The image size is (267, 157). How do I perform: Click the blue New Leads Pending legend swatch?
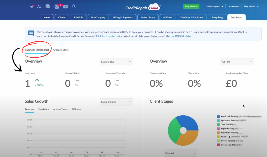click(218, 116)
